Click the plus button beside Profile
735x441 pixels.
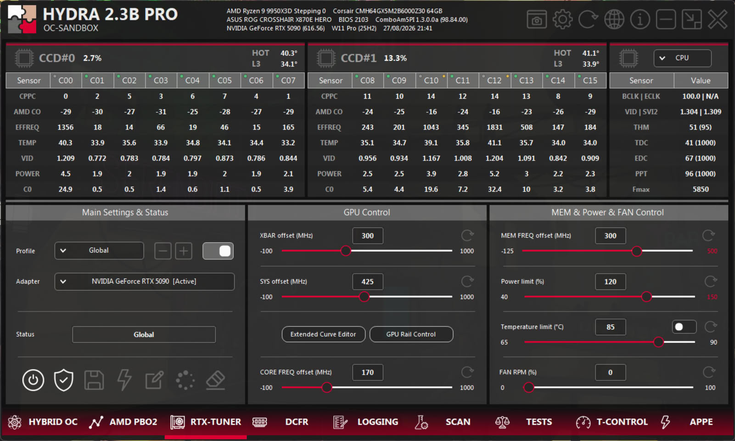coord(184,251)
